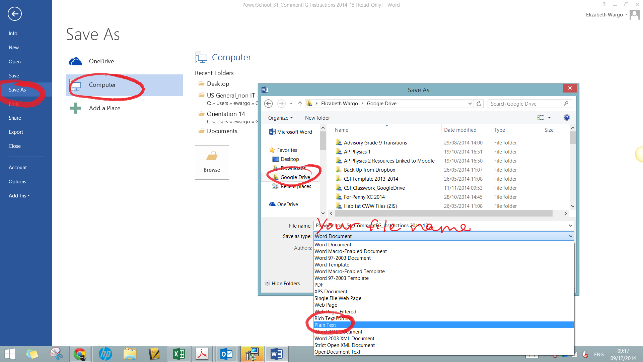Click the backstage back arrow

tap(14, 14)
